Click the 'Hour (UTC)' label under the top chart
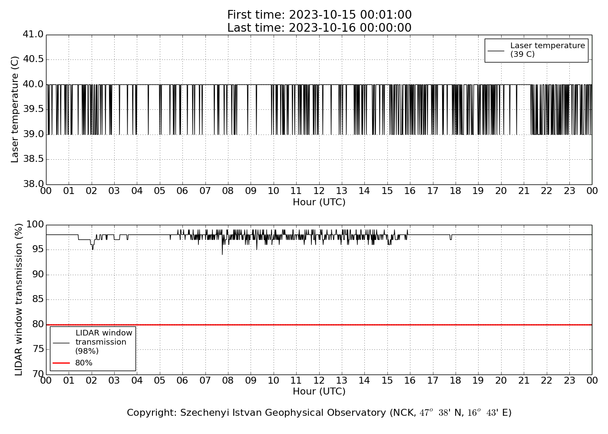The height and width of the screenshot is (434, 608). coord(319,202)
